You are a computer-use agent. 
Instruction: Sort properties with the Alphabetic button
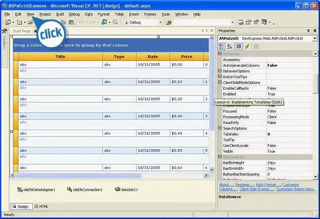pos(230,46)
